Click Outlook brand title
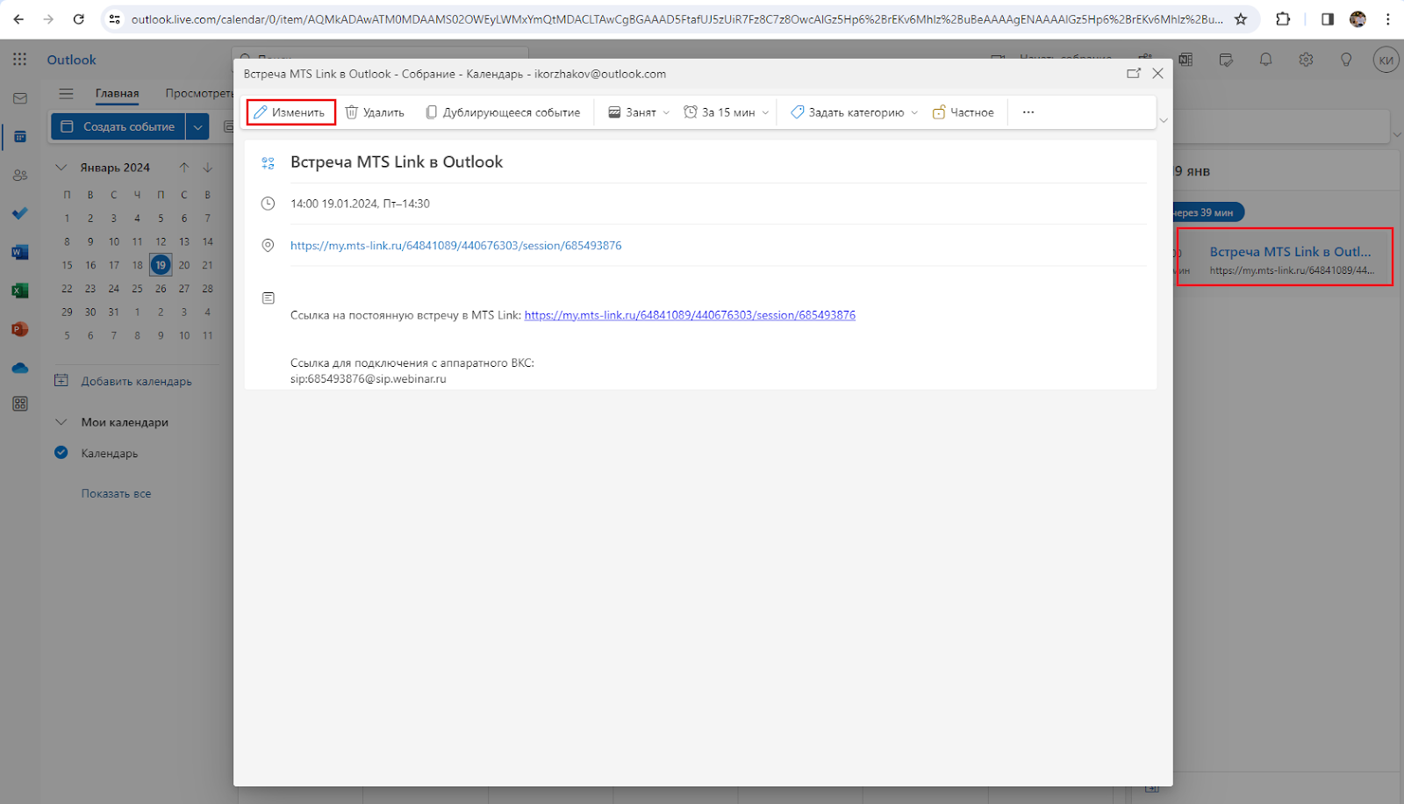Image resolution: width=1404 pixels, height=804 pixels. click(x=72, y=60)
